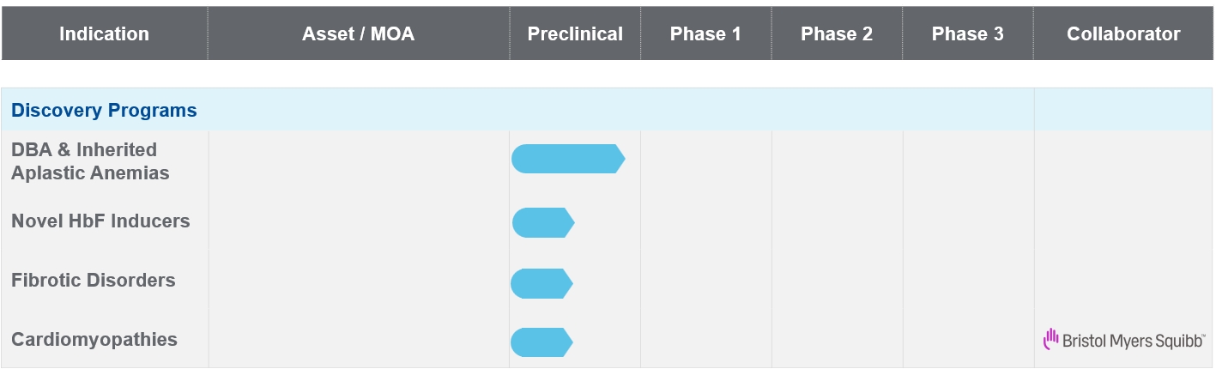The width and height of the screenshot is (1216, 369).
Task: Open the DBA & Inherited Aplastic Anemias row label
Action: (90, 161)
